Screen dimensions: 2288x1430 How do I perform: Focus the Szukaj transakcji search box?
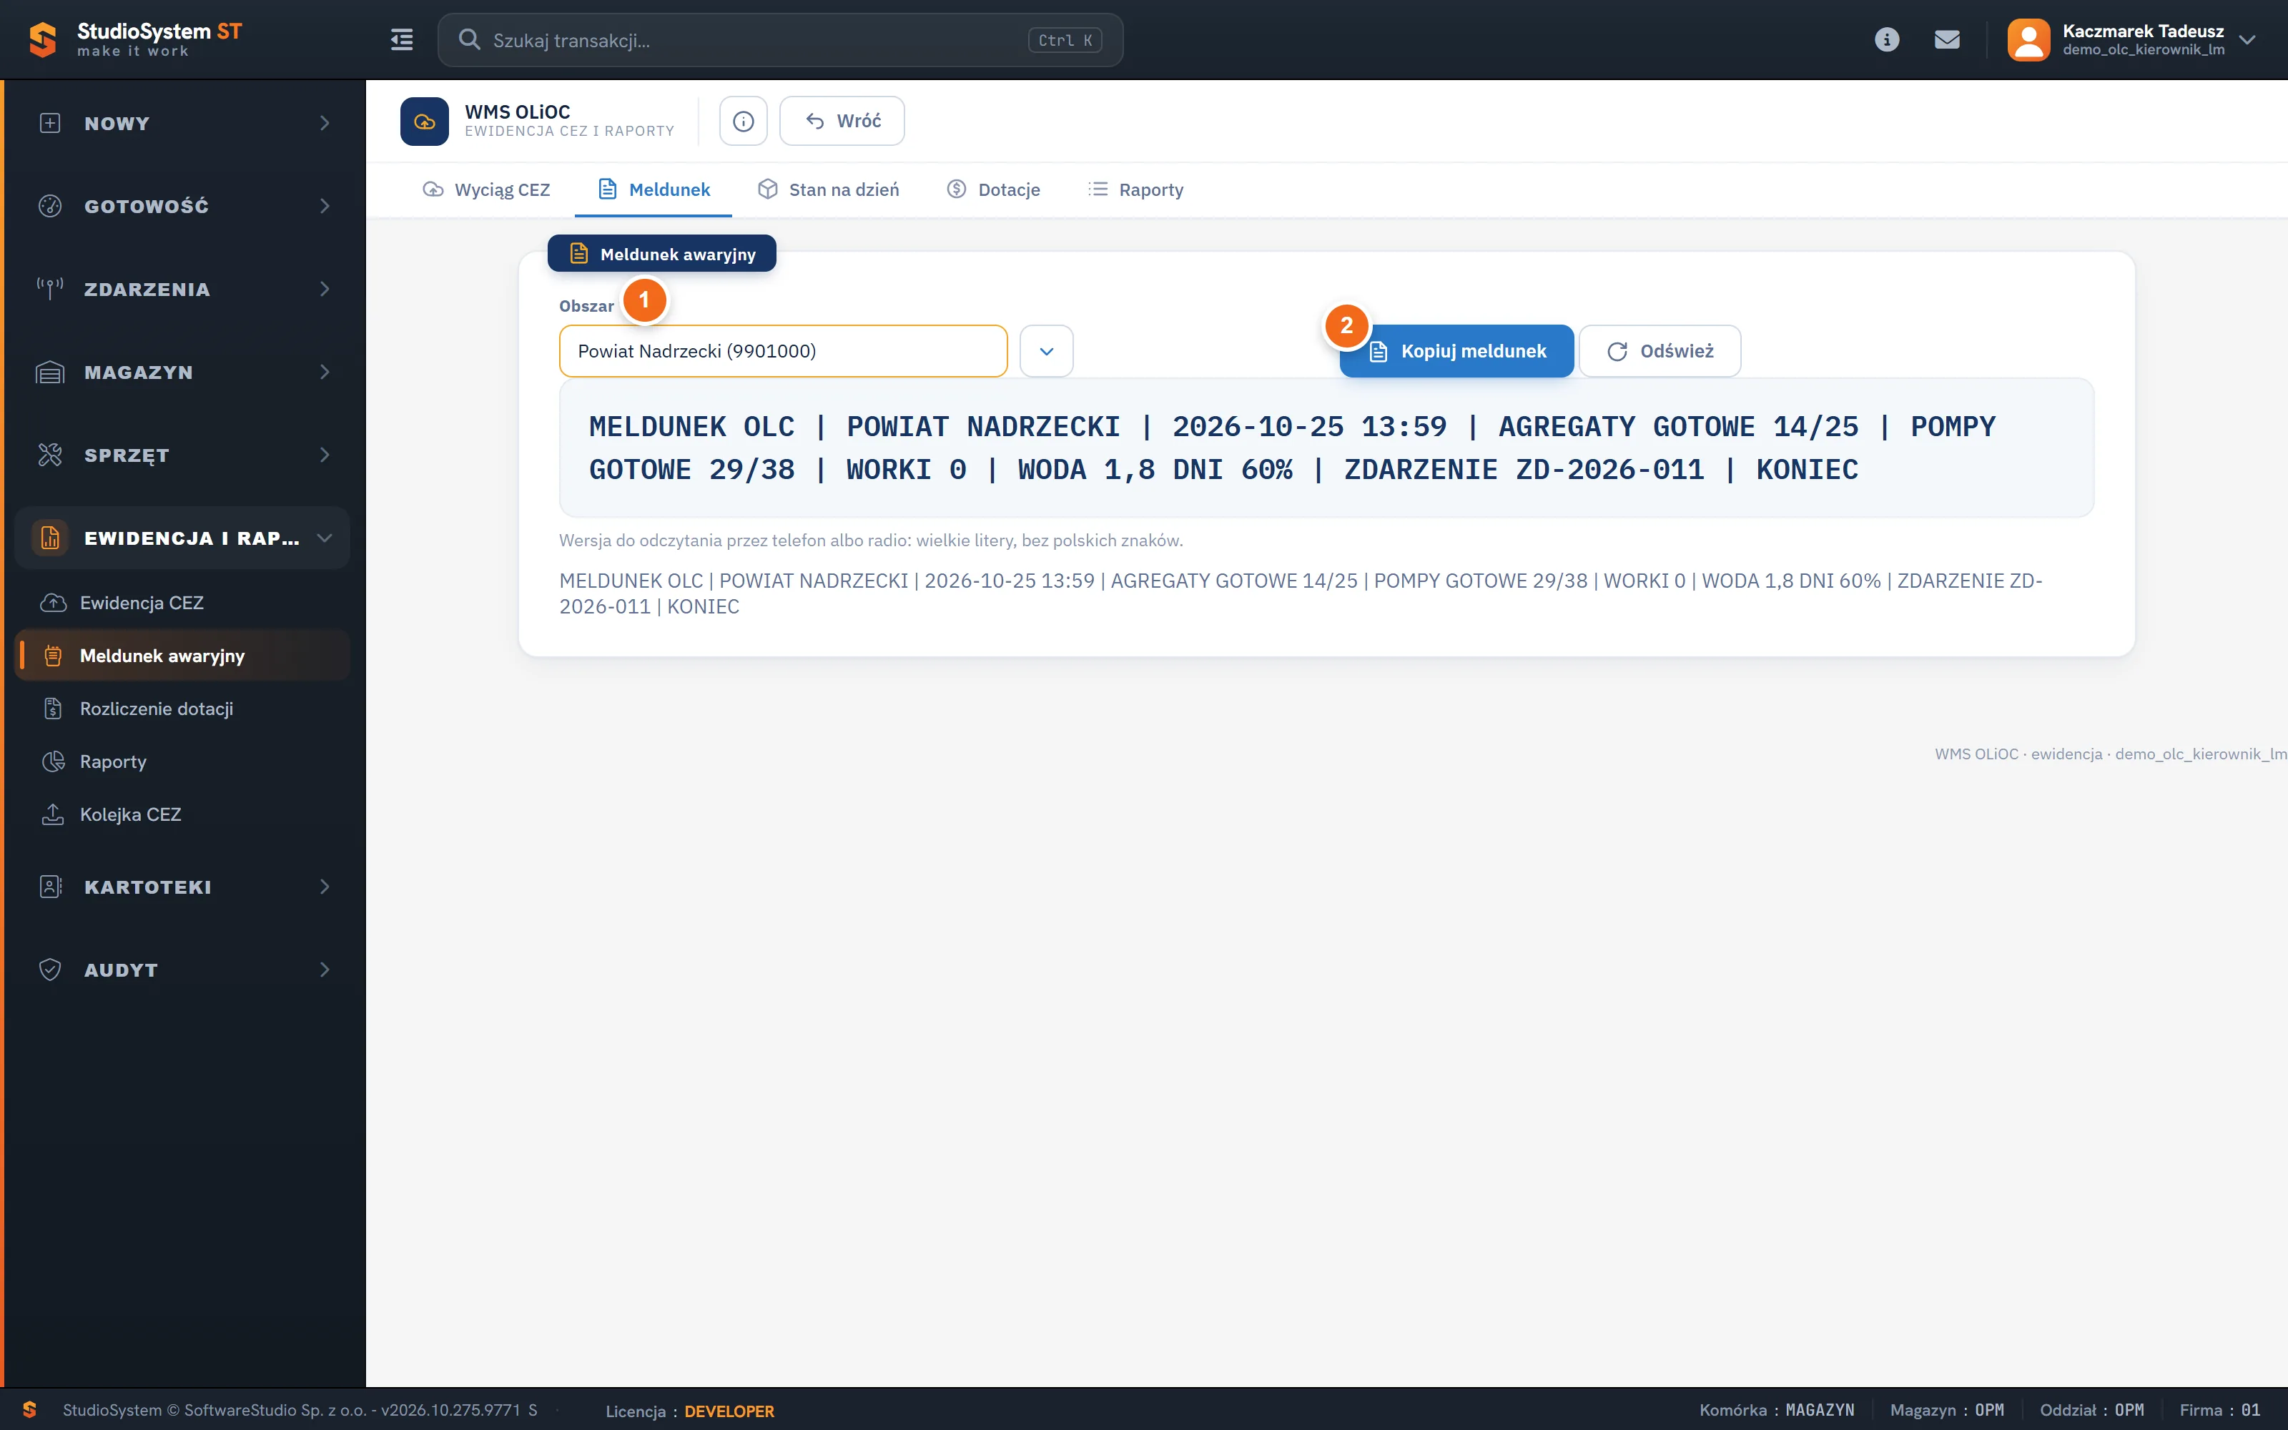point(780,40)
